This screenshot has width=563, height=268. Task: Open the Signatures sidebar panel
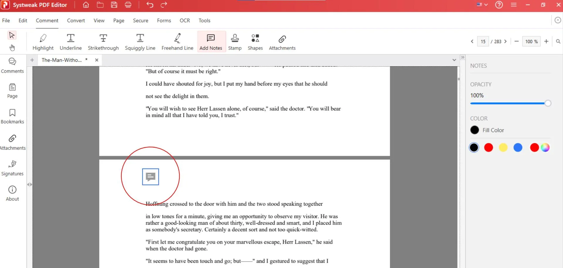tap(12, 168)
